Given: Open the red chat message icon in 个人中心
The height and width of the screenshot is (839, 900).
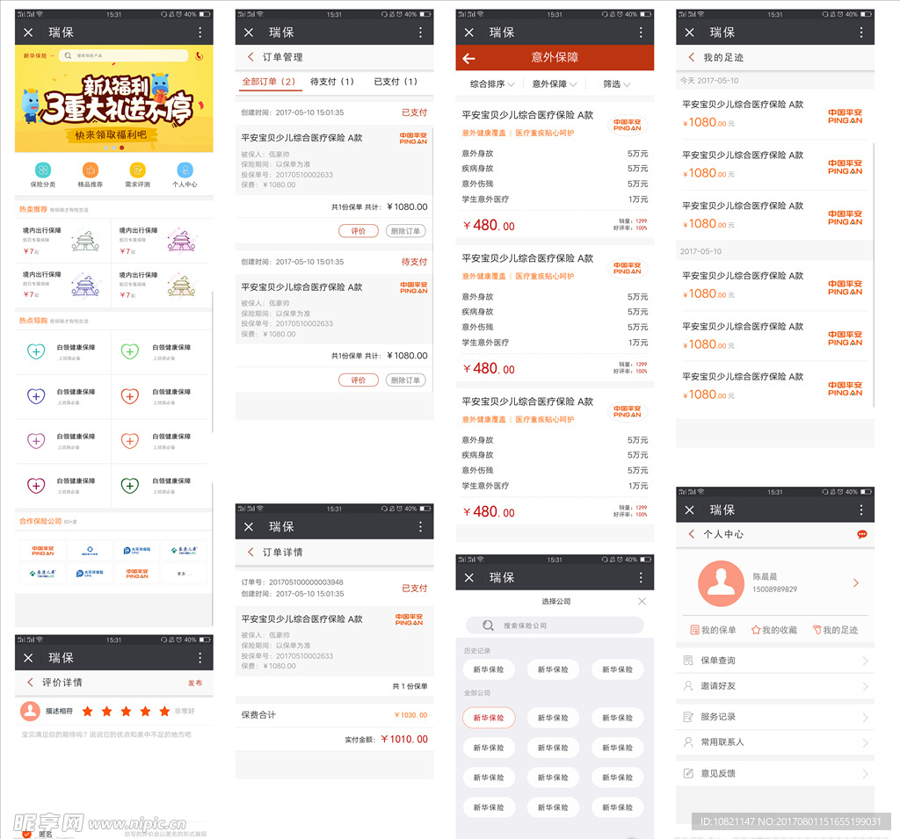Looking at the screenshot, I should coord(861,534).
